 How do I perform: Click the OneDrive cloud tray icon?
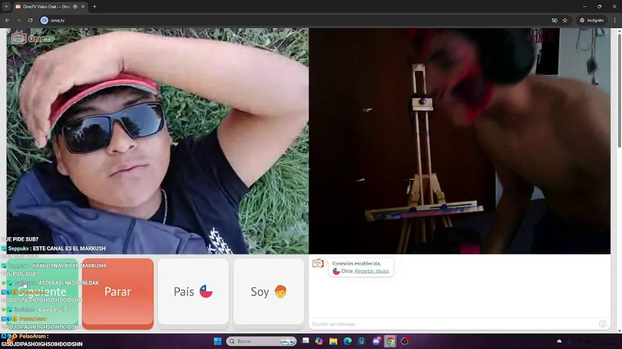click(559, 341)
